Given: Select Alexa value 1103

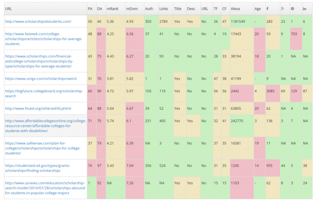Looking at the screenshot, I should point(235,183).
